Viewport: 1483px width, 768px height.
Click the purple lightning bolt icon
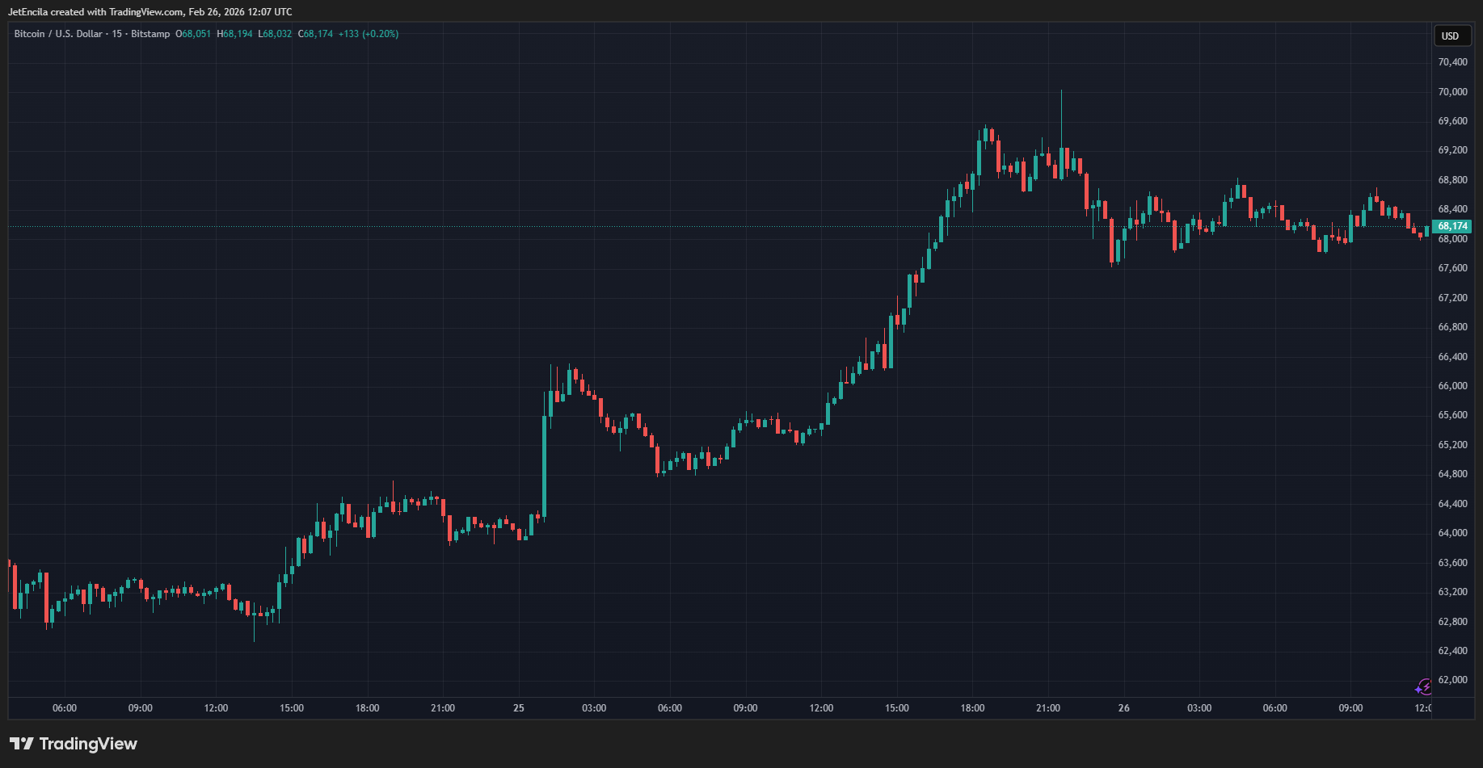point(1424,687)
